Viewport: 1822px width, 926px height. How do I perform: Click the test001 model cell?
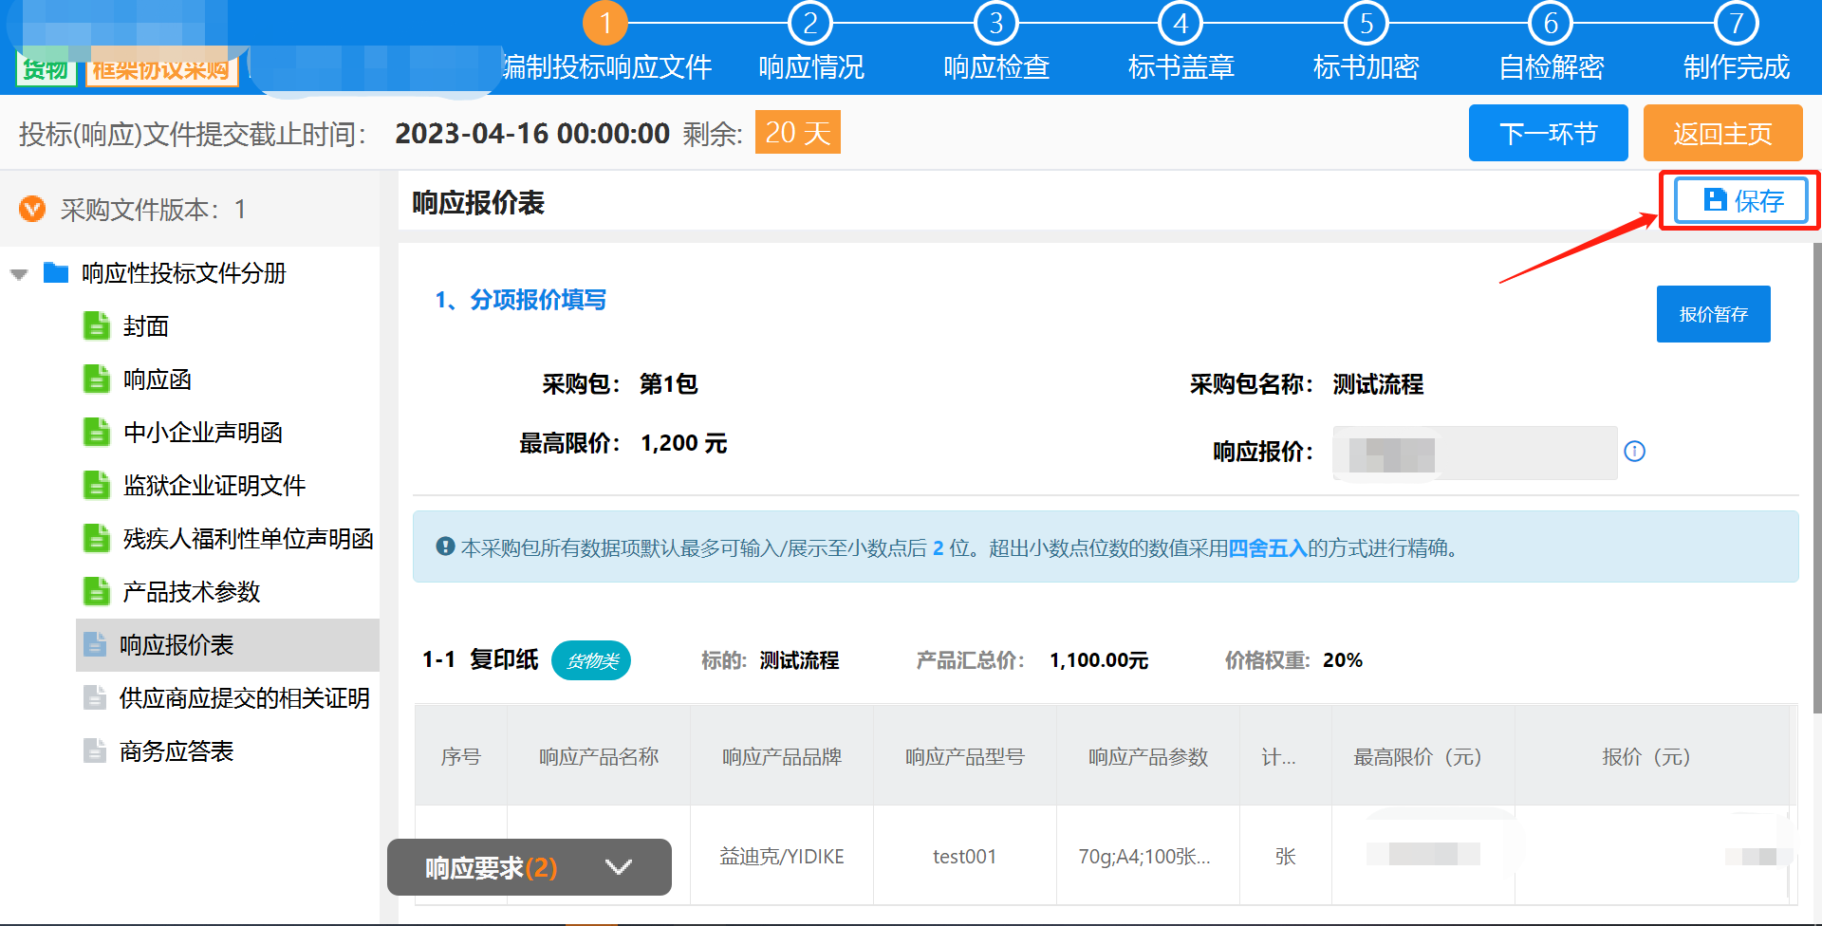click(x=965, y=856)
